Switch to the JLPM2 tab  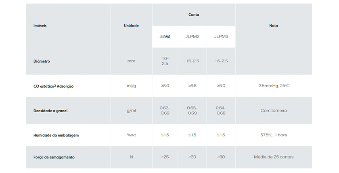(193, 37)
